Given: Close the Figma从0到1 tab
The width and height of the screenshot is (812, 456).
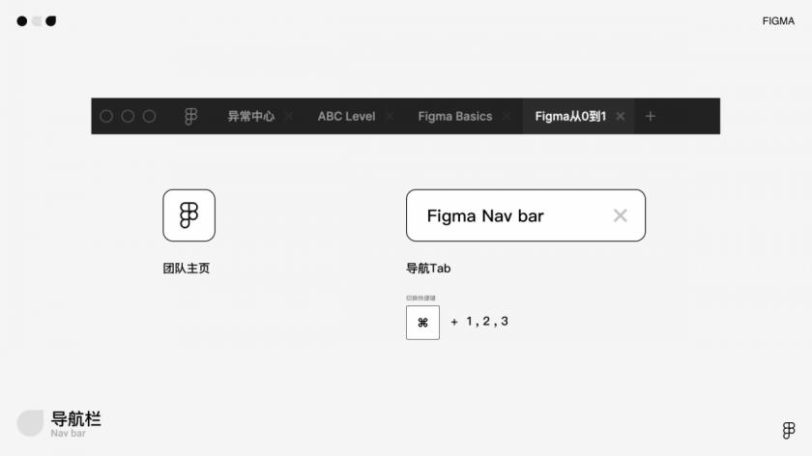Looking at the screenshot, I should pos(620,117).
